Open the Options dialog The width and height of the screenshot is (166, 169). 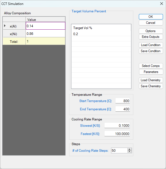(151, 31)
